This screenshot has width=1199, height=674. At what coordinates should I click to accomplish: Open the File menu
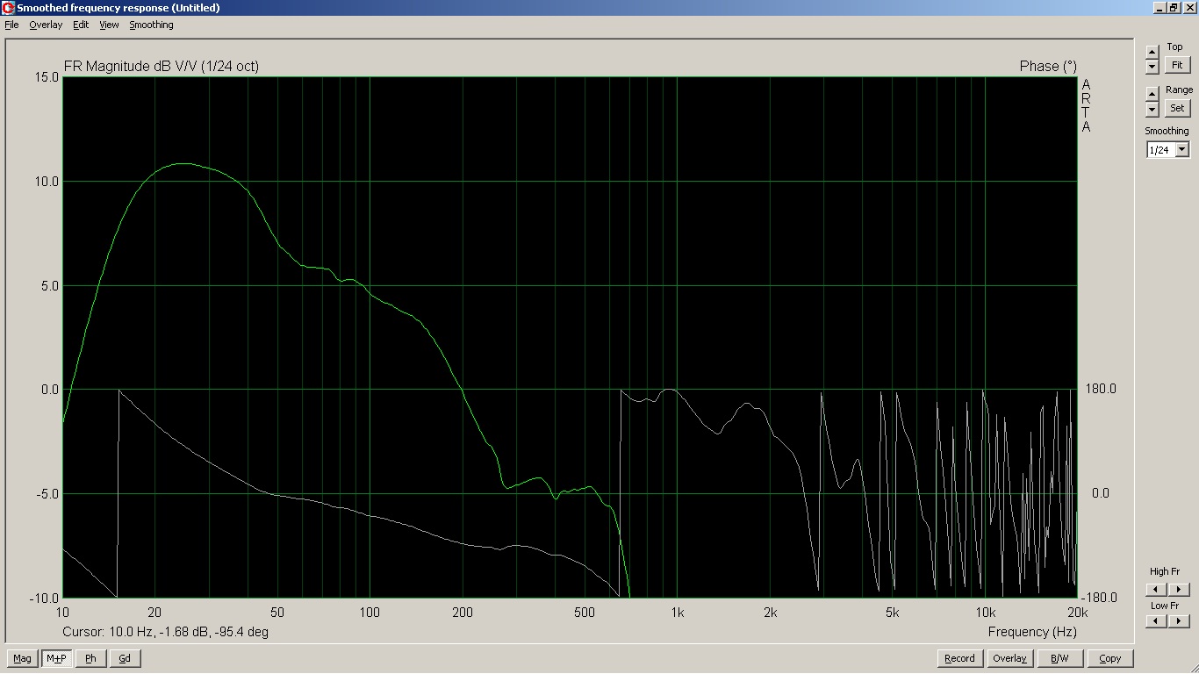point(11,25)
